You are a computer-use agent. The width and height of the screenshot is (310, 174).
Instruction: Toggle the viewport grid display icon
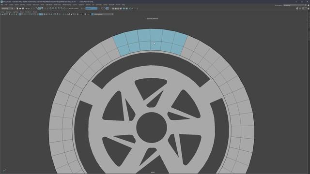20,14
